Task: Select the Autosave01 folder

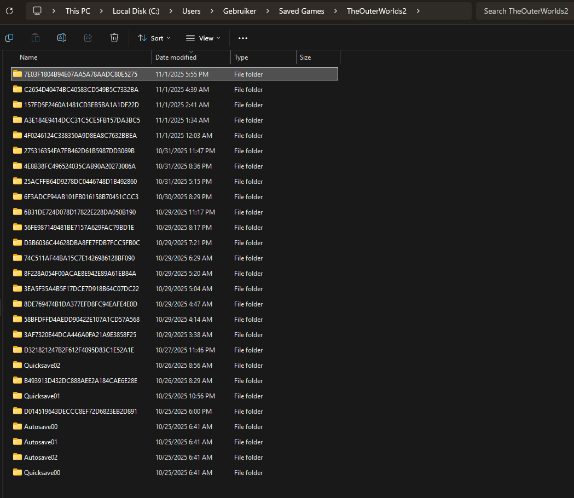Action: pyautogui.click(x=40, y=442)
